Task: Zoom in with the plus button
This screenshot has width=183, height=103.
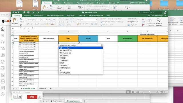Action: pyautogui.click(x=158, y=92)
